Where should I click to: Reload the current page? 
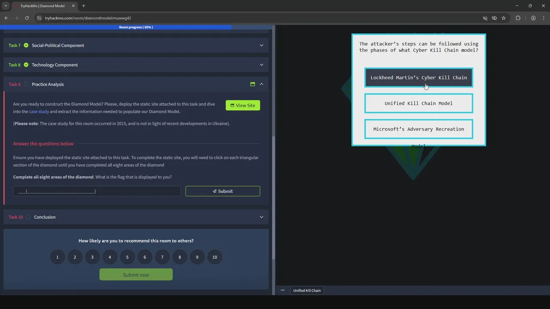(x=27, y=18)
